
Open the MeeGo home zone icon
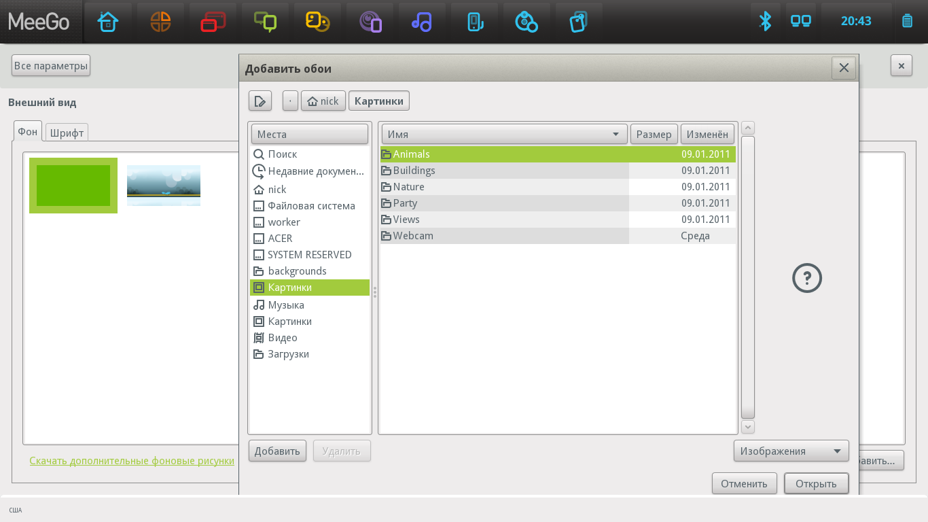[108, 22]
